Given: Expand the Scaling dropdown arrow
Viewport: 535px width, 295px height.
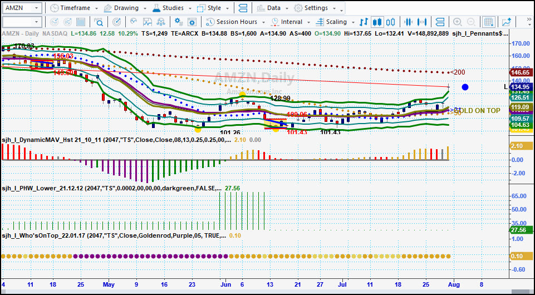Looking at the screenshot, I should tap(353, 22).
